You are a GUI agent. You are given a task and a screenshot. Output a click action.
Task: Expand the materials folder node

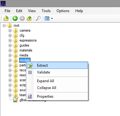pos(10,50)
